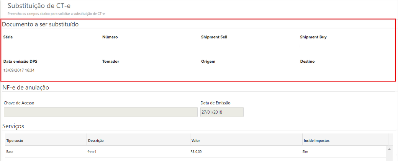Click the Incide impostos column header
Screen dimensions: 398x161
click(316, 141)
